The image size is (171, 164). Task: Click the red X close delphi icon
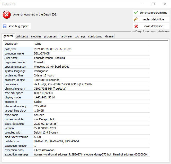pos(136,26)
